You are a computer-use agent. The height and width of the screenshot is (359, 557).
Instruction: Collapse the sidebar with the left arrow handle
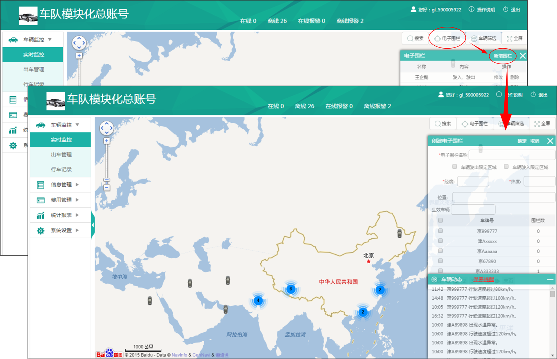93,225
